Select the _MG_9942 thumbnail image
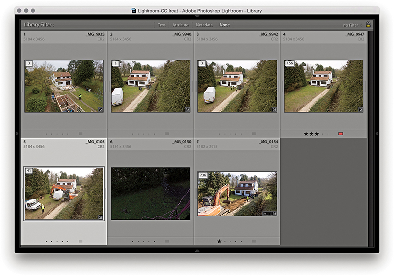Viewport: 394px width, 276px height. pyautogui.click(x=237, y=86)
